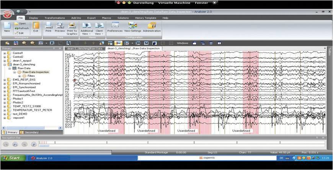The width and height of the screenshot is (333, 170).
Task: Click the first R toolbar icon
Action: point(52,43)
